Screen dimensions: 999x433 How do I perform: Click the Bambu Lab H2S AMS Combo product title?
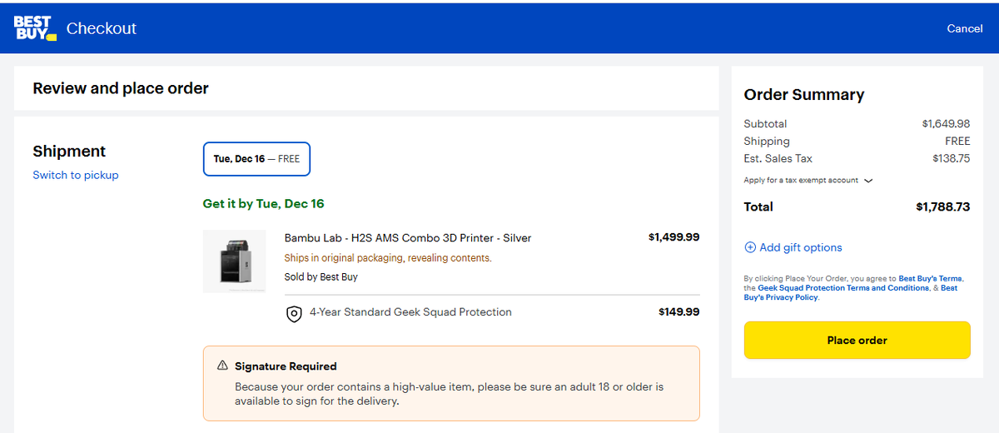pyautogui.click(x=408, y=238)
